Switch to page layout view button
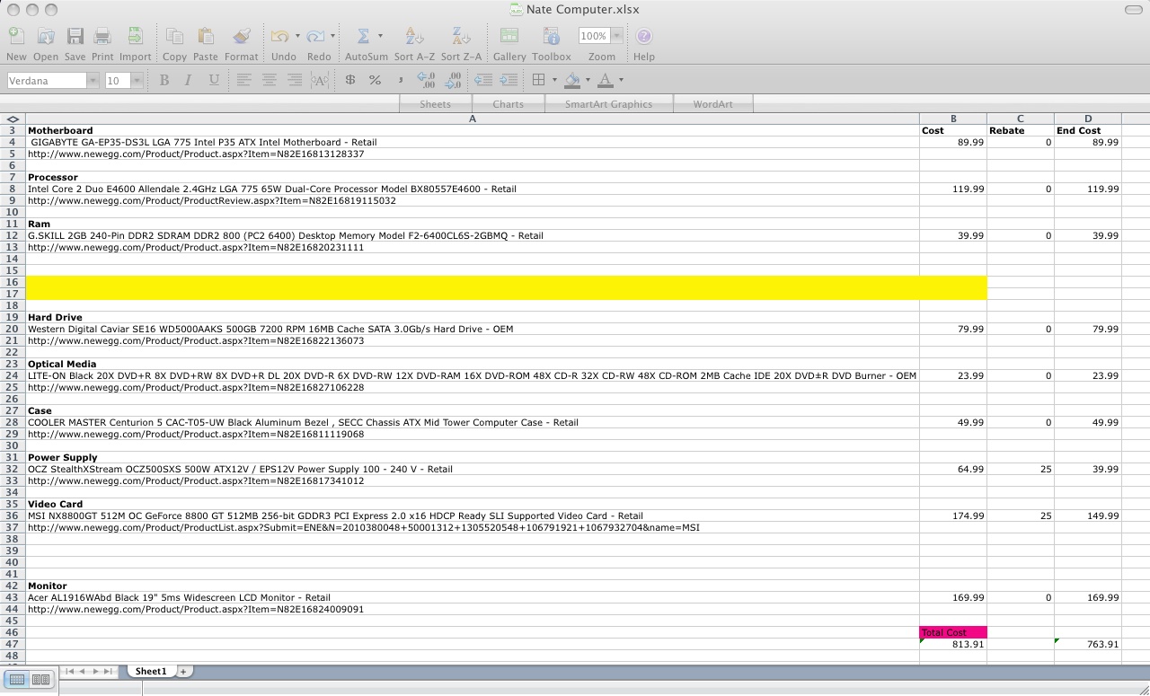The width and height of the screenshot is (1150, 696). (40, 680)
